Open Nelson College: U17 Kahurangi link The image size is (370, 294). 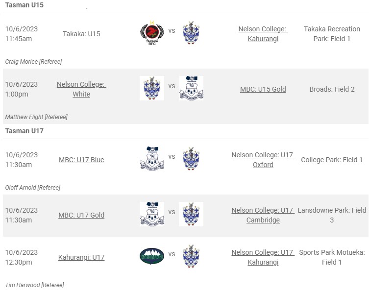263,257
